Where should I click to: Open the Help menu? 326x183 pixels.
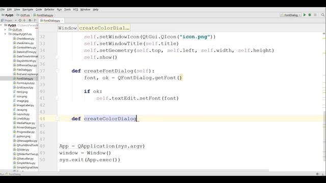pyautogui.click(x=95, y=10)
